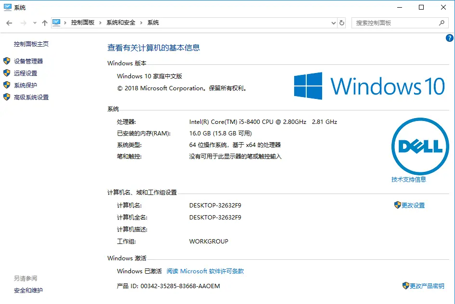Image resolution: width=455 pixels, height=304 pixels.
Task: Refresh the page with refresh icon
Action: coord(342,23)
